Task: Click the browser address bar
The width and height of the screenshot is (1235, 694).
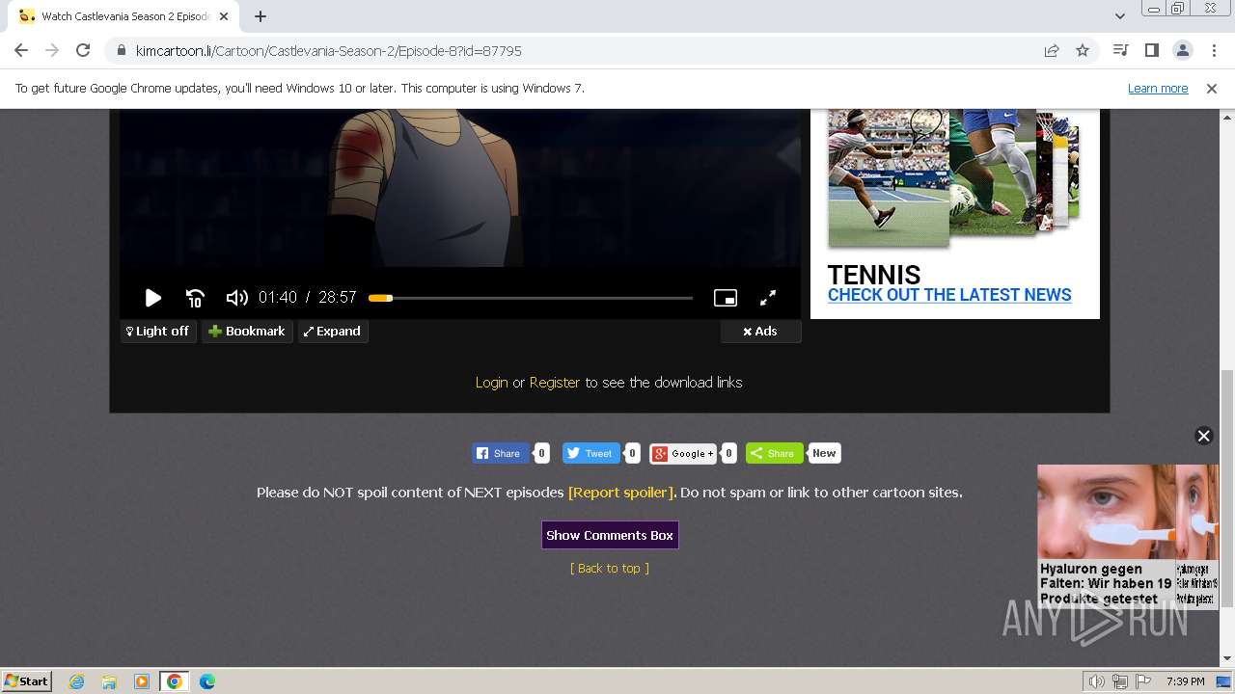Action: coord(579,50)
